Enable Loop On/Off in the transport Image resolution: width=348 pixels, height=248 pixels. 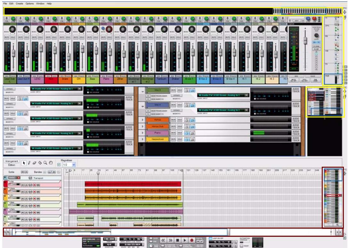coord(210,238)
